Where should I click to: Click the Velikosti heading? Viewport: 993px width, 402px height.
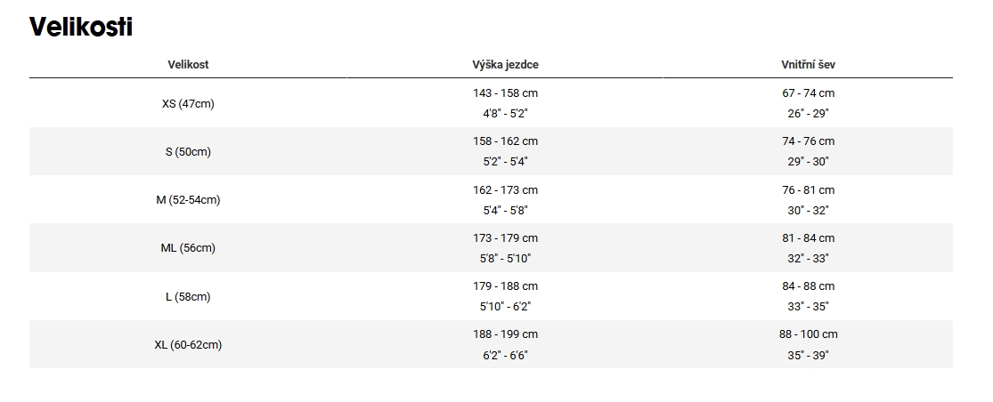81,28
